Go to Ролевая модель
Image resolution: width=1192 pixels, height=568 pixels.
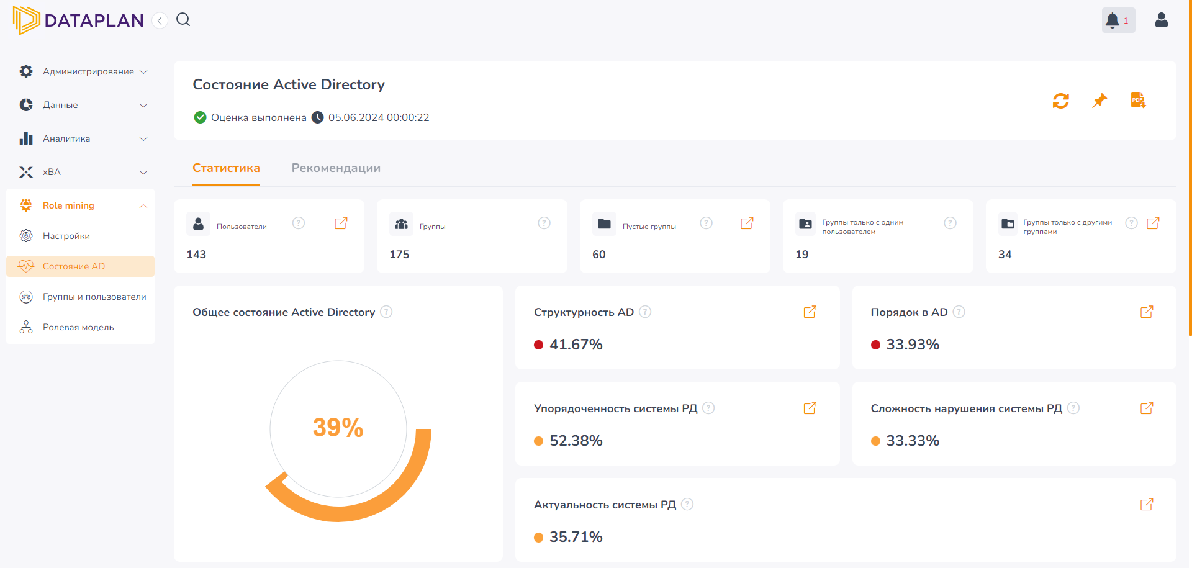click(x=78, y=327)
